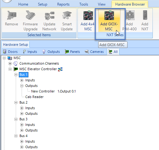Open the Setup ribbon tab
The height and width of the screenshot is (150, 159).
(x=43, y=4)
